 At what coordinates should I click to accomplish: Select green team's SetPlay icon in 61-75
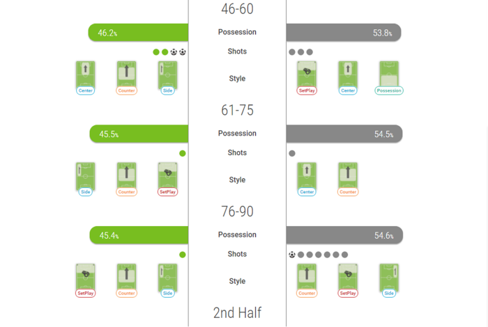point(168,177)
